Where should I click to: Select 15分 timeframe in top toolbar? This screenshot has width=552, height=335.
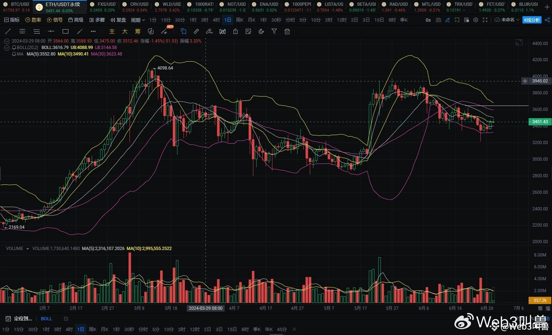tap(166, 20)
